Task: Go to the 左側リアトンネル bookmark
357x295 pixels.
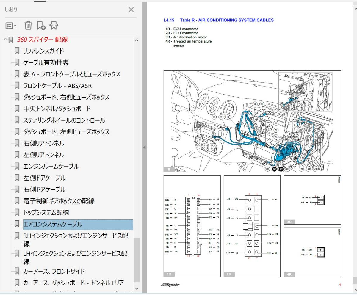Action: pyautogui.click(x=44, y=155)
